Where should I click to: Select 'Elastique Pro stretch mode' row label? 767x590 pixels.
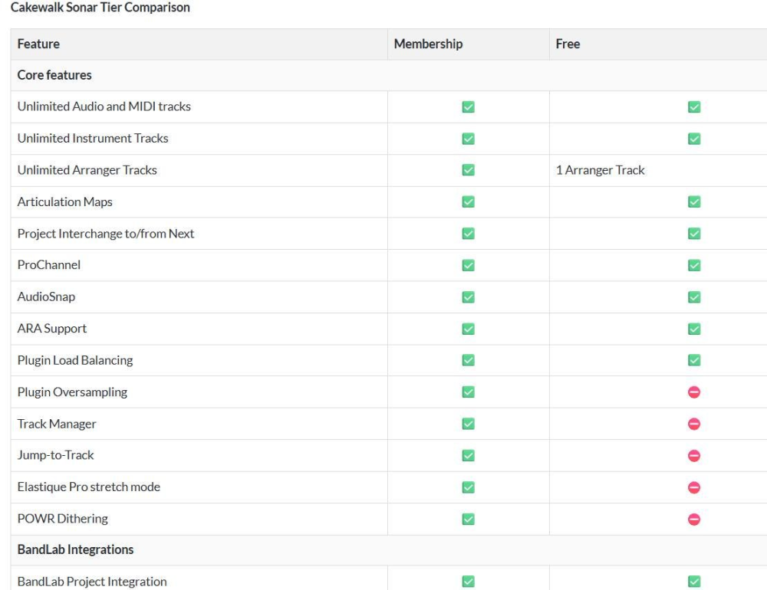89,487
